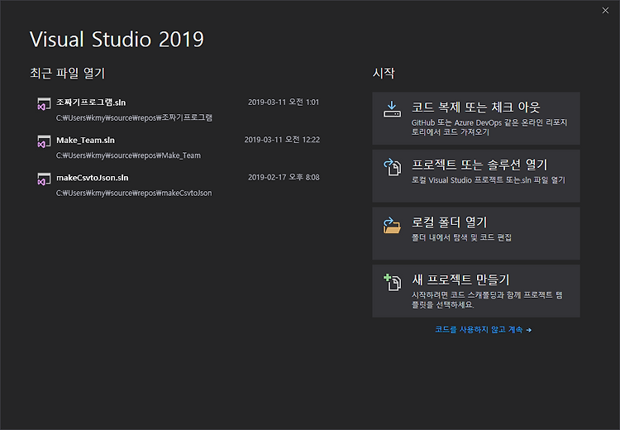Click the date 2019-02-17 오후 8:08
The image size is (620, 430).
[x=284, y=177]
